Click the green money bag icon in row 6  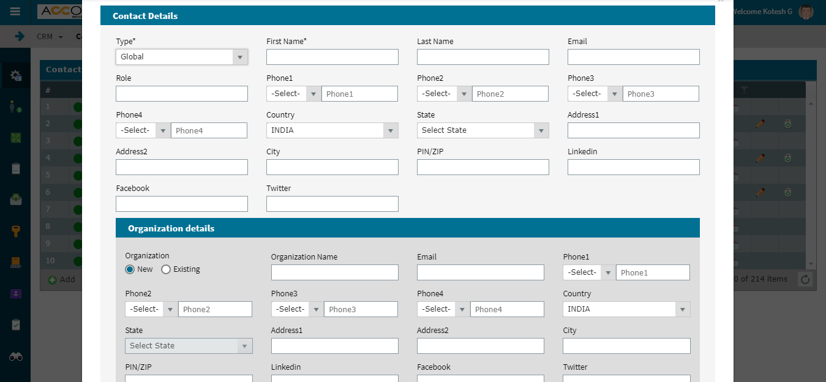[788, 192]
